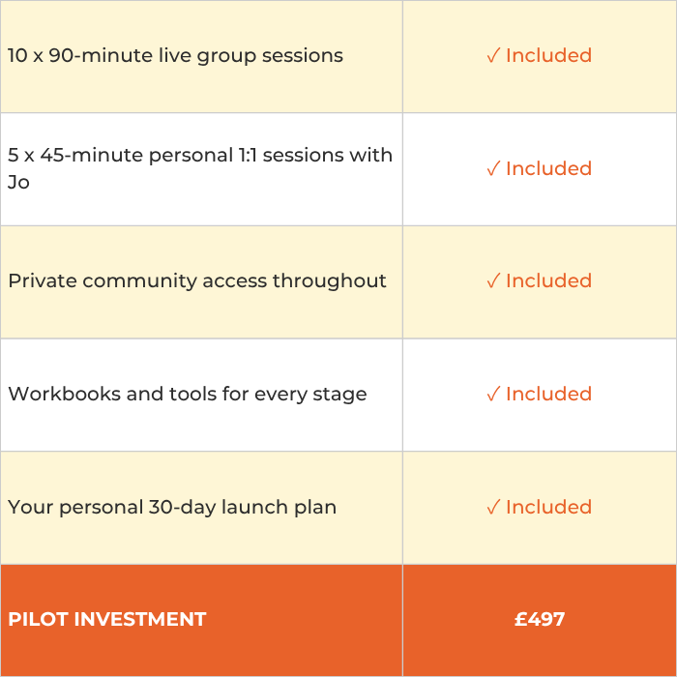
Task: Click 'Included' in the group sessions row
Action: click(x=548, y=56)
